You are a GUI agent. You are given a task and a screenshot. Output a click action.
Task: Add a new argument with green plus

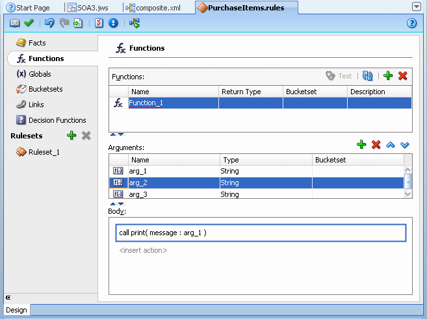pos(361,144)
